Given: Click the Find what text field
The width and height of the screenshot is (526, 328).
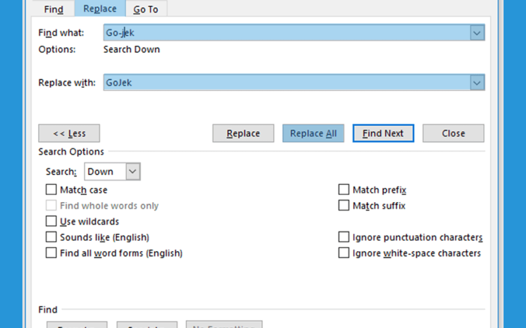Looking at the screenshot, I should [287, 32].
